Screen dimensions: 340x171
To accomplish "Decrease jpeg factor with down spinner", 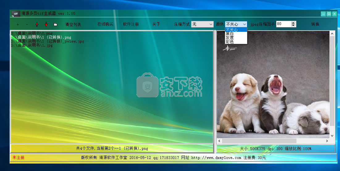I will [293, 25].
